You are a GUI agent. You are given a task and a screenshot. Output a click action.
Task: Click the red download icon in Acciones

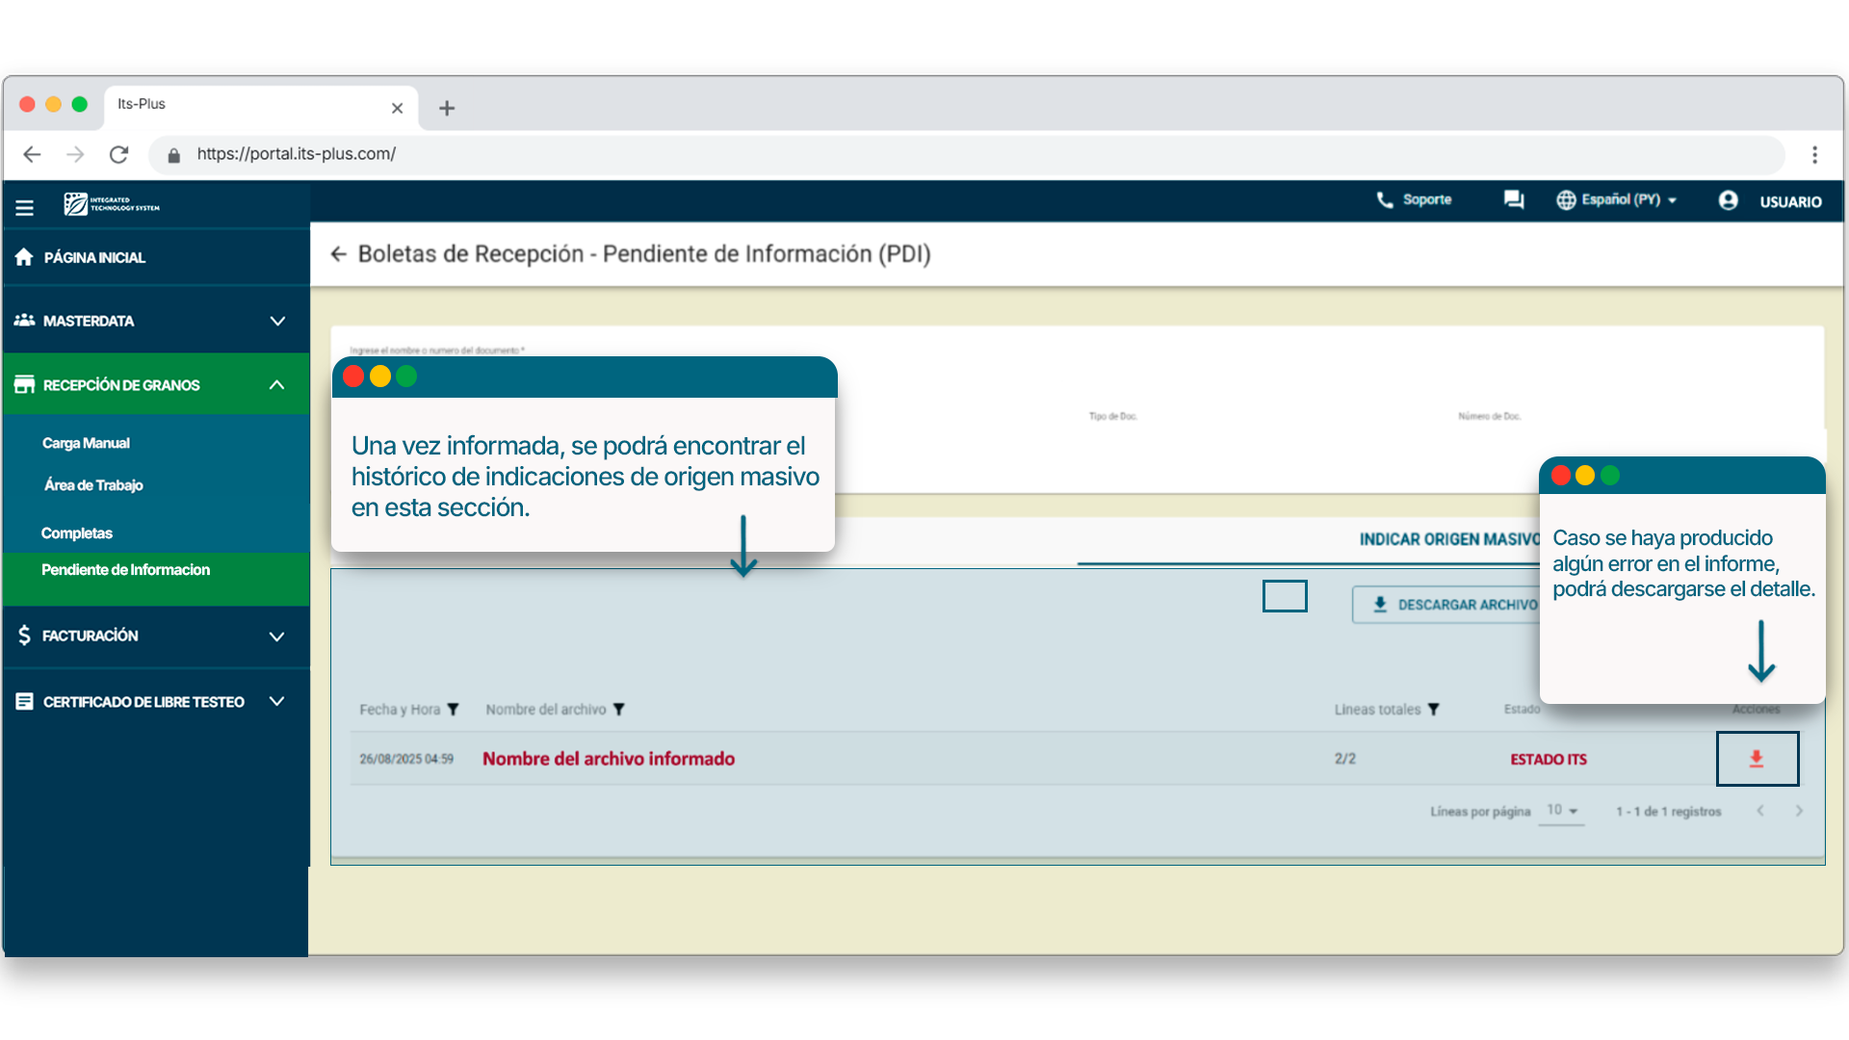1757,759
